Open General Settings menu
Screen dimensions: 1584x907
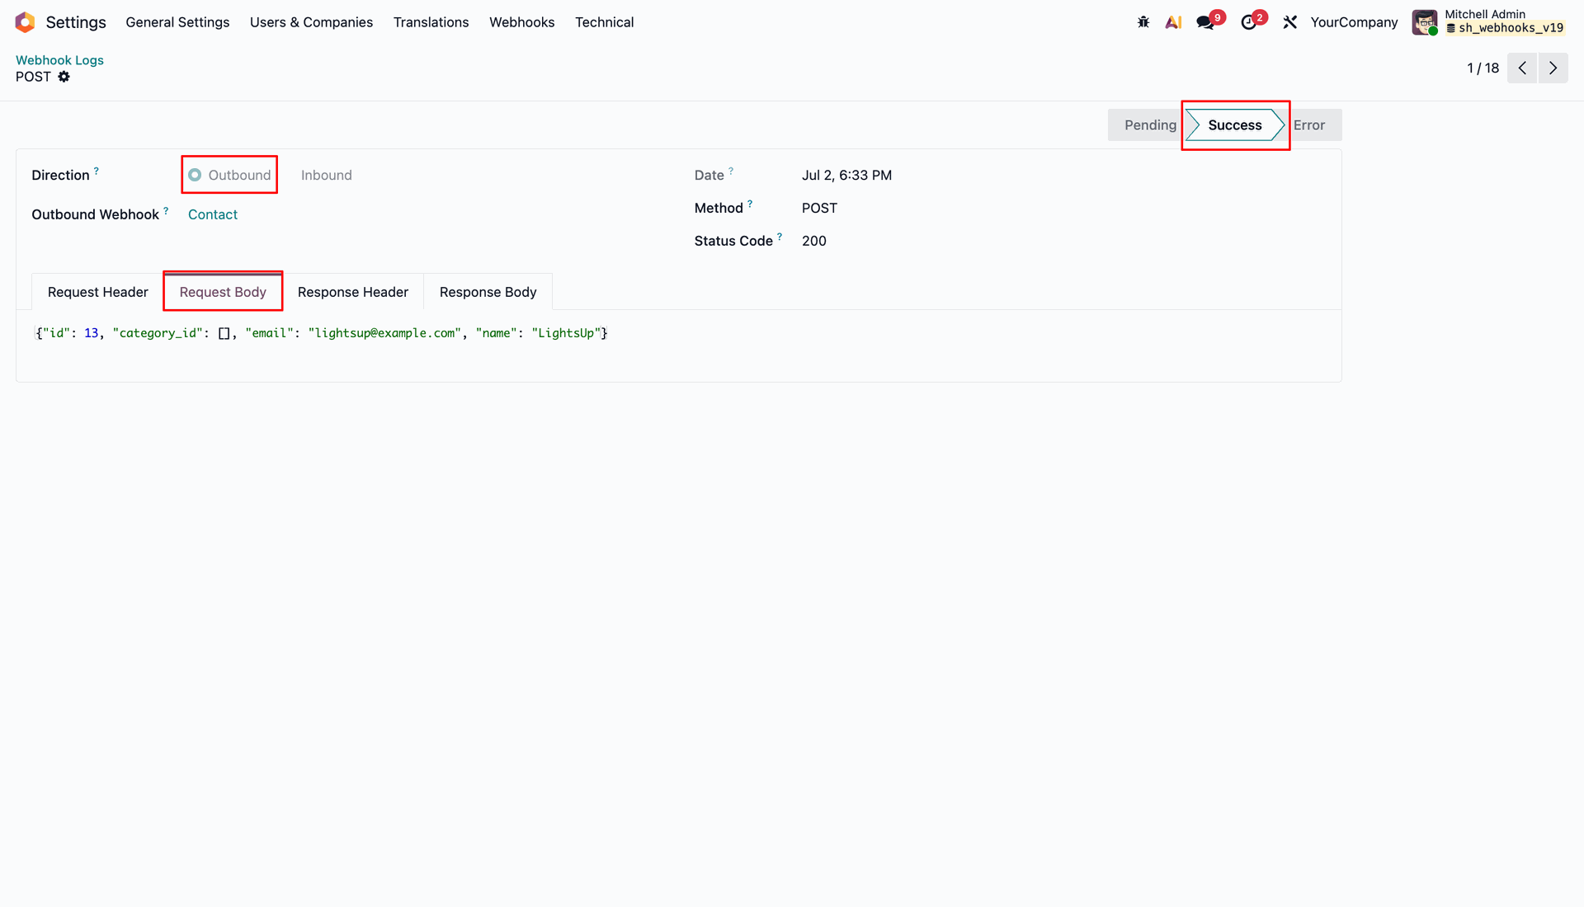[177, 22]
